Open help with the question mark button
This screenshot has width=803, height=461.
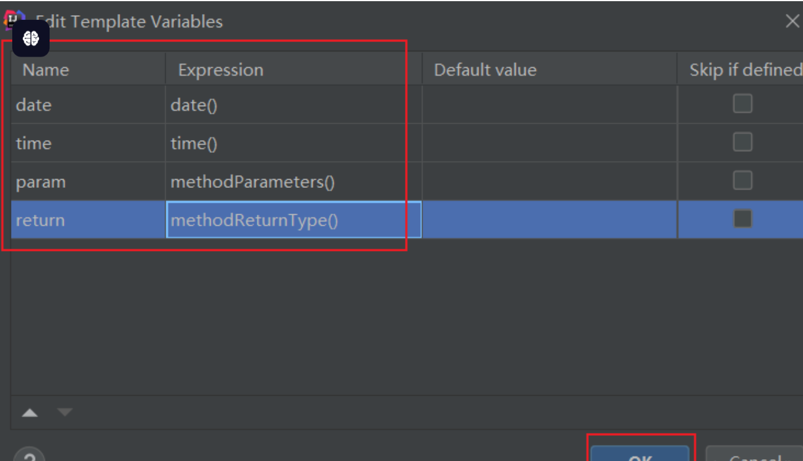click(x=28, y=455)
